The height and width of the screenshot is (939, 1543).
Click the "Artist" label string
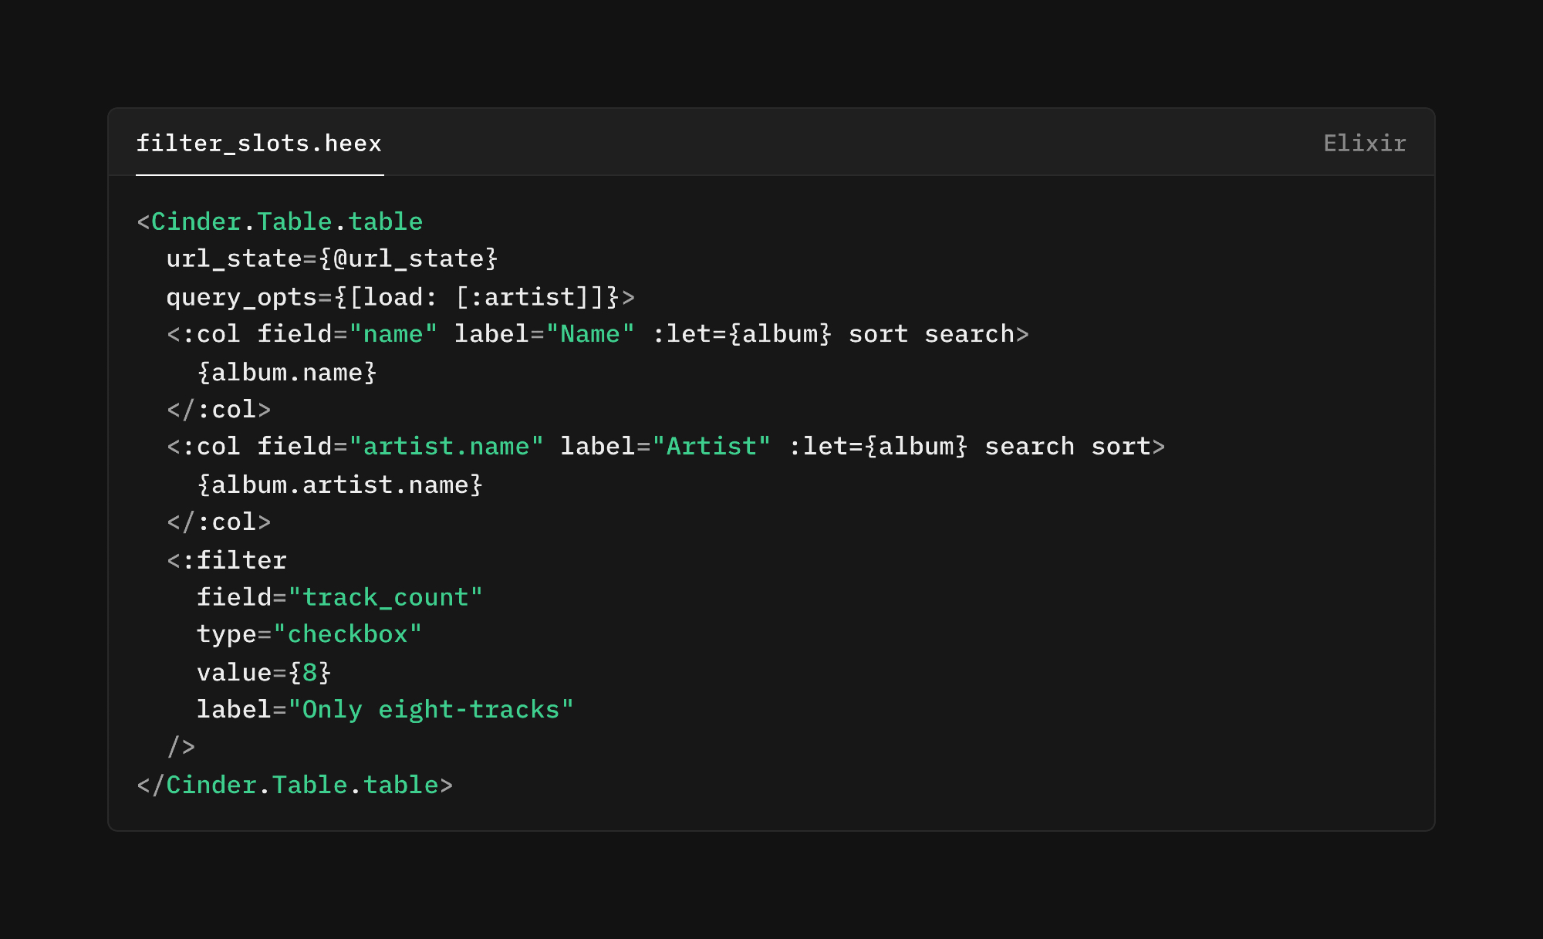click(711, 448)
